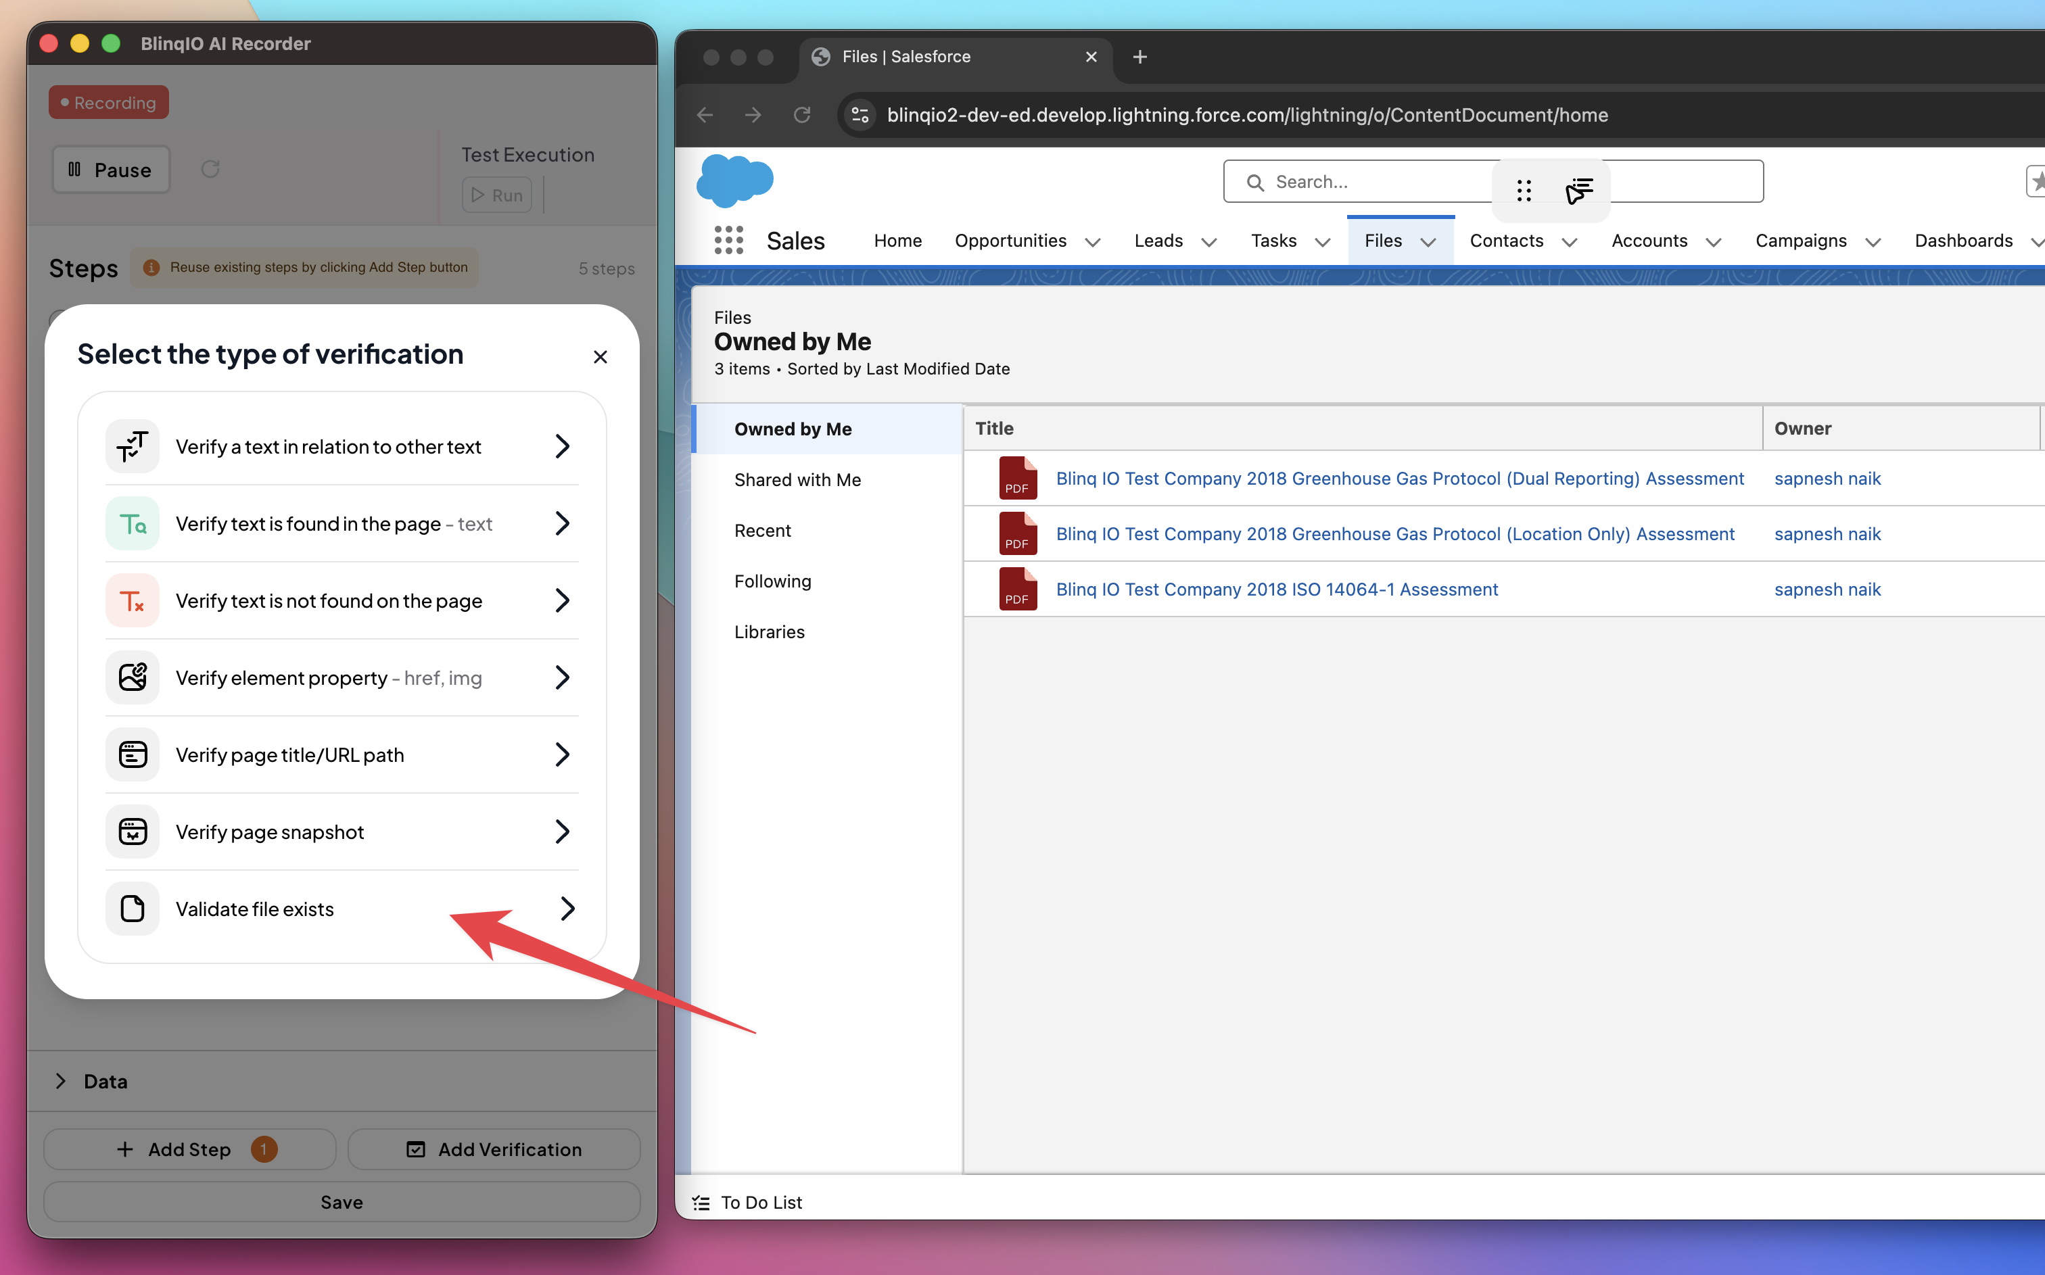Click the PDF icon for the ISO 14064-1 file

1017,589
